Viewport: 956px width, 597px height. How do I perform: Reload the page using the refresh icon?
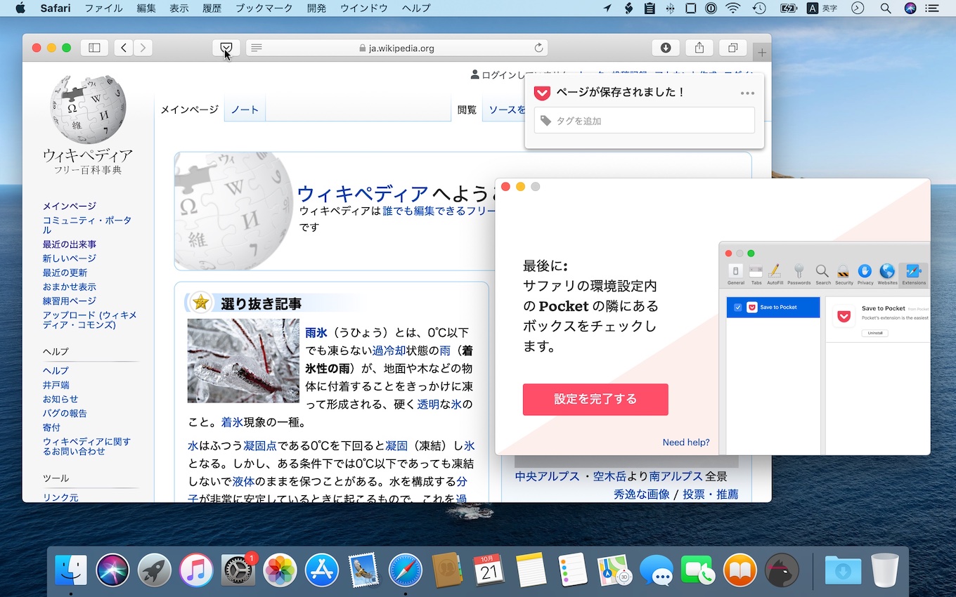538,47
